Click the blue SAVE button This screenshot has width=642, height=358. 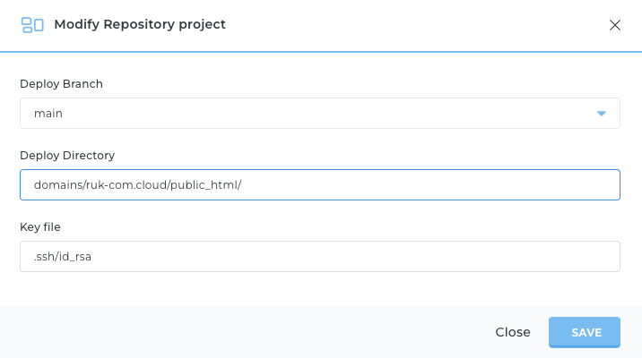point(585,332)
